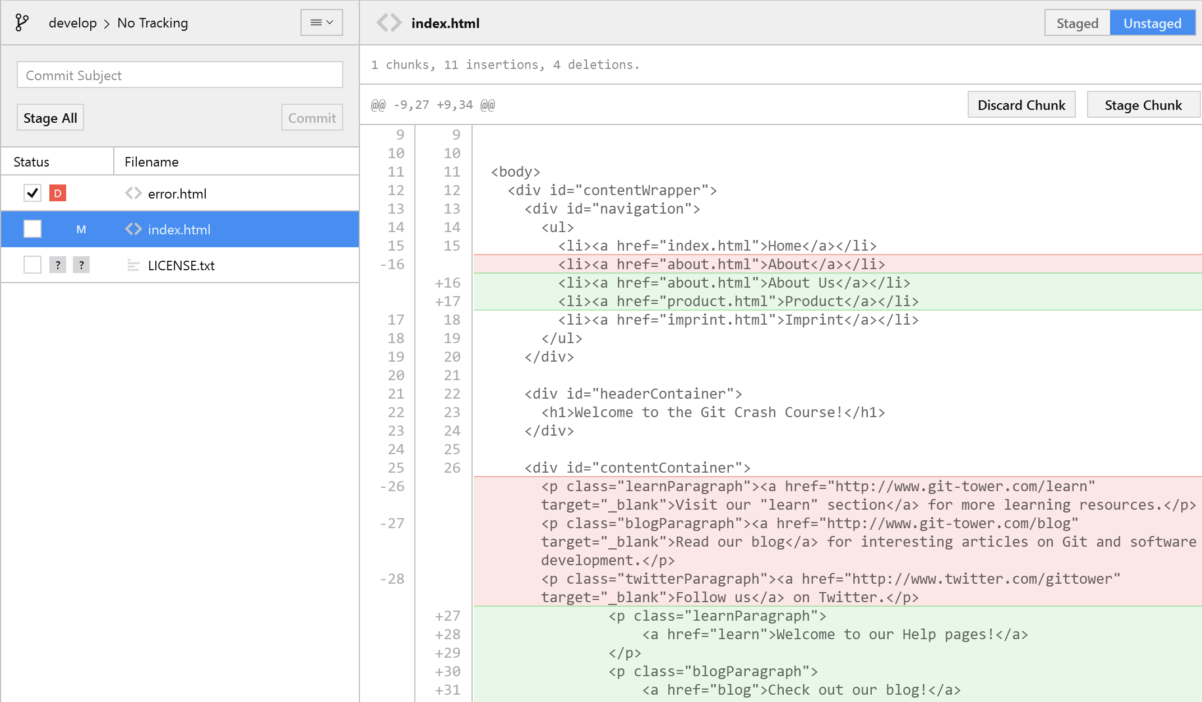Click the code icon beside error.html
Screen dimensions: 1202x702
click(133, 193)
